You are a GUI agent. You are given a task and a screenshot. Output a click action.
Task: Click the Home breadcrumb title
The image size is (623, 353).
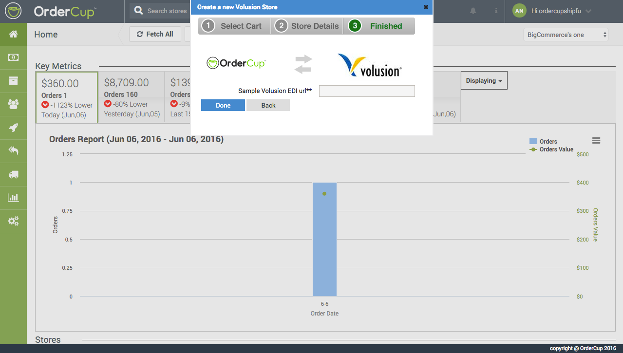46,35
